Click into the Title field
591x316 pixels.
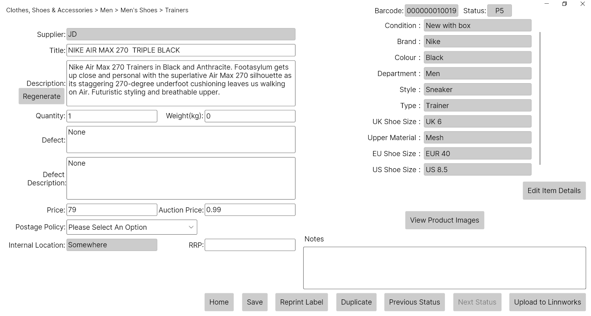point(181,50)
